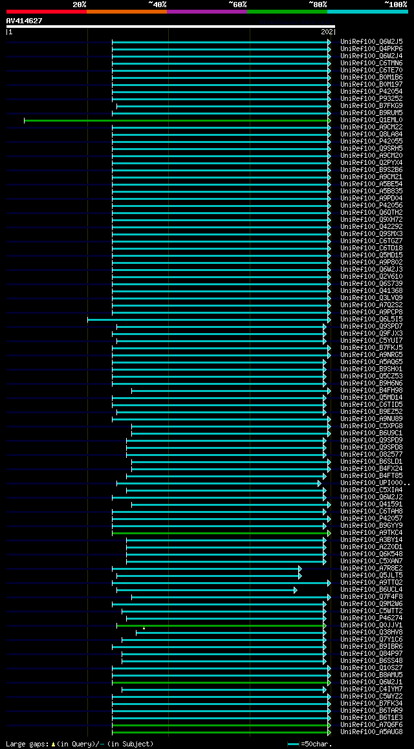Viewport: 414px width, 749px height.
Task: Click the UniRef100_O82577 label
Action: point(371,455)
